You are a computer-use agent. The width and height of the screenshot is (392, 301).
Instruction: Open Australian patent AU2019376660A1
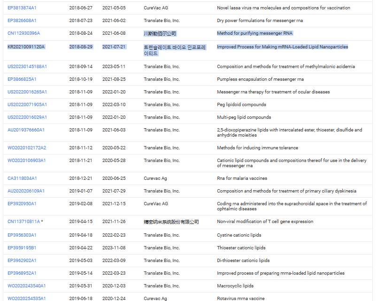(x=26, y=130)
